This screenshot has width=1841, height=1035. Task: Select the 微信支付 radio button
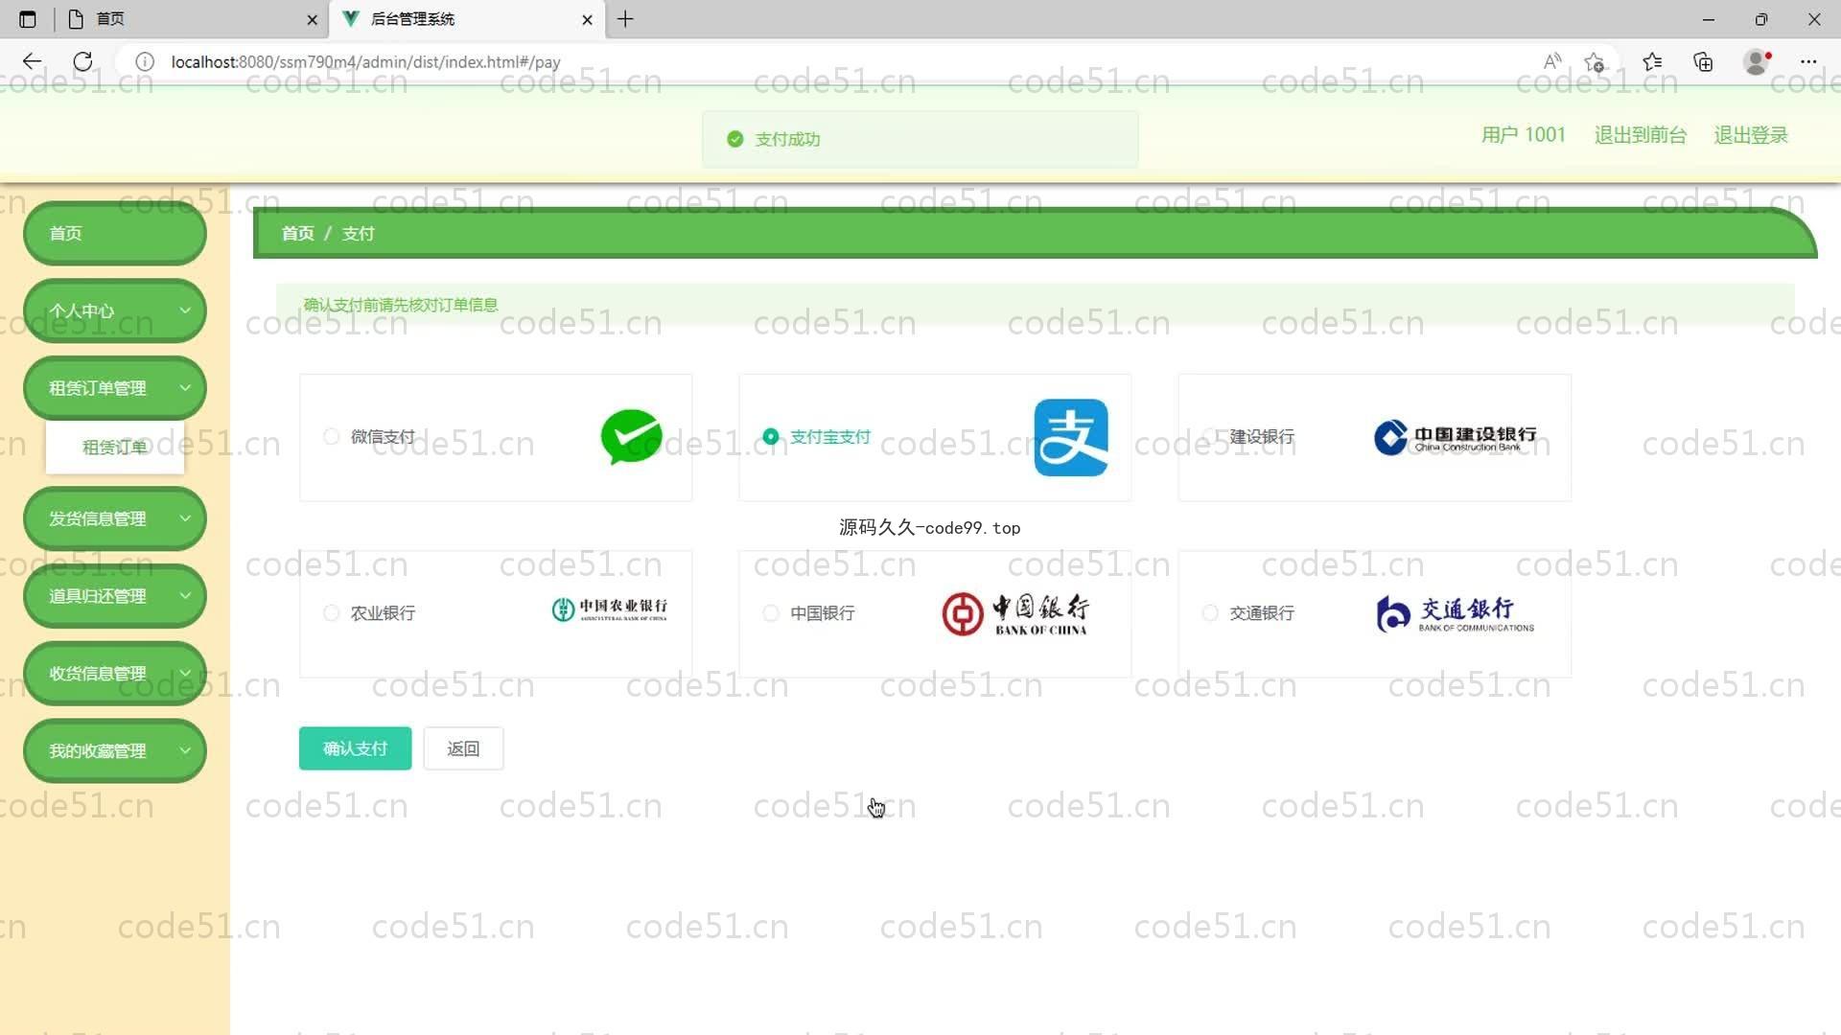click(x=332, y=437)
